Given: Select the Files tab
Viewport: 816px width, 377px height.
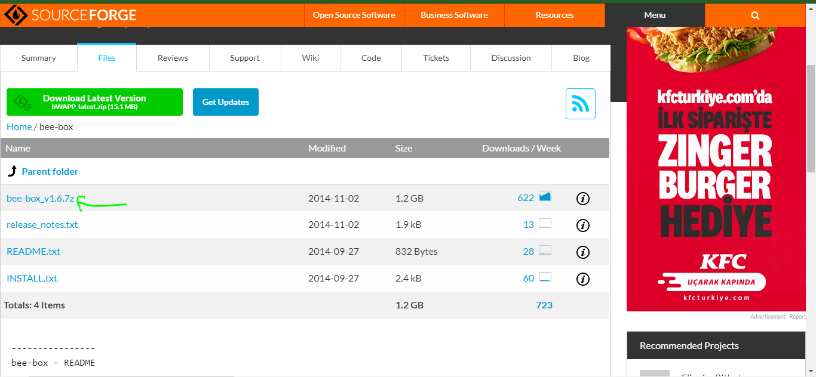Looking at the screenshot, I should [107, 58].
